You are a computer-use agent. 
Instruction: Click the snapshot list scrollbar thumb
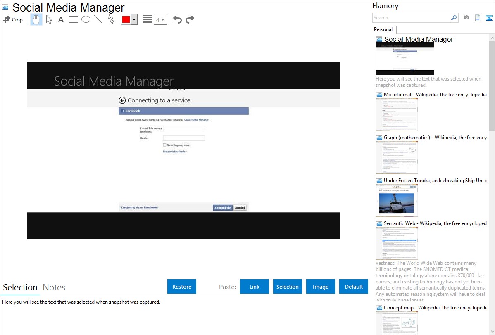492,86
